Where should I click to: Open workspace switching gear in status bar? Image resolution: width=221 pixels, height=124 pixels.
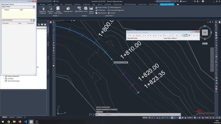tap(195, 118)
